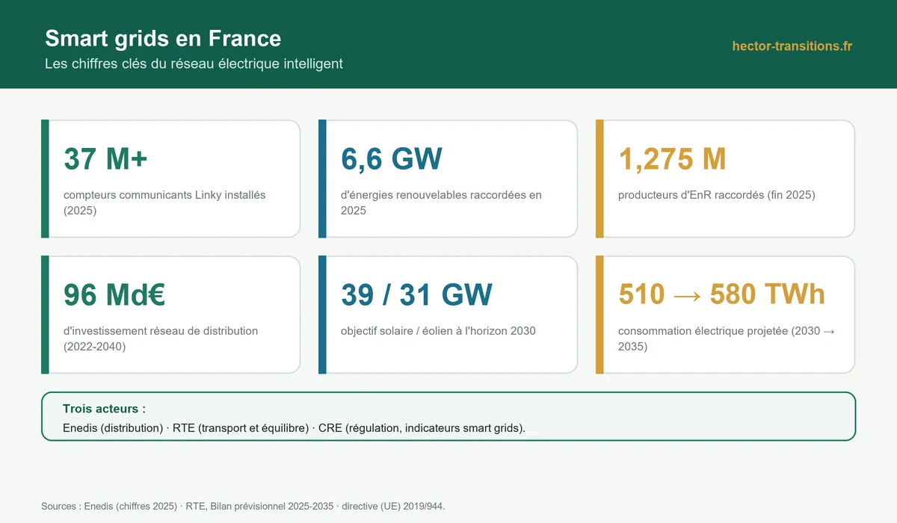
Task: Select 'd'investissement réseau de distribution' caption
Action: [x=161, y=331]
